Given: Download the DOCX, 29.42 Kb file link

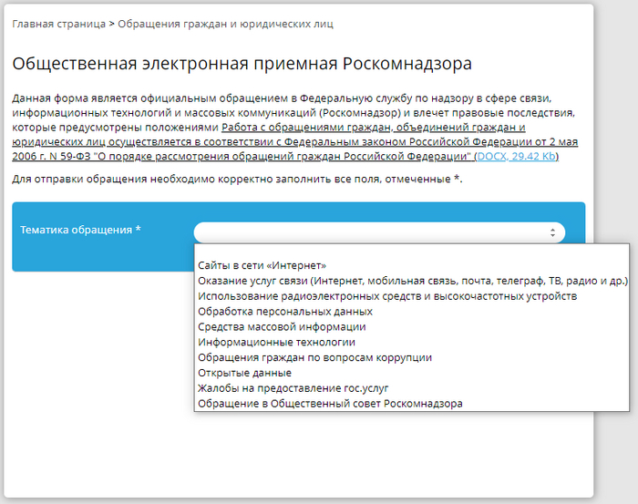Looking at the screenshot, I should point(517,157).
